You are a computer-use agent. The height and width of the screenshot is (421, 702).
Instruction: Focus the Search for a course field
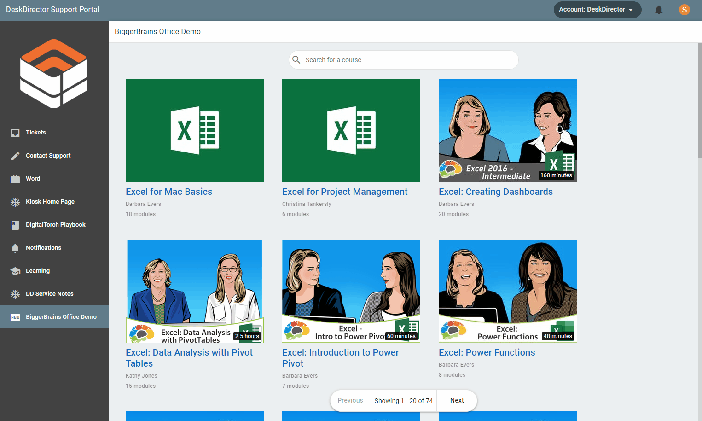tap(403, 60)
